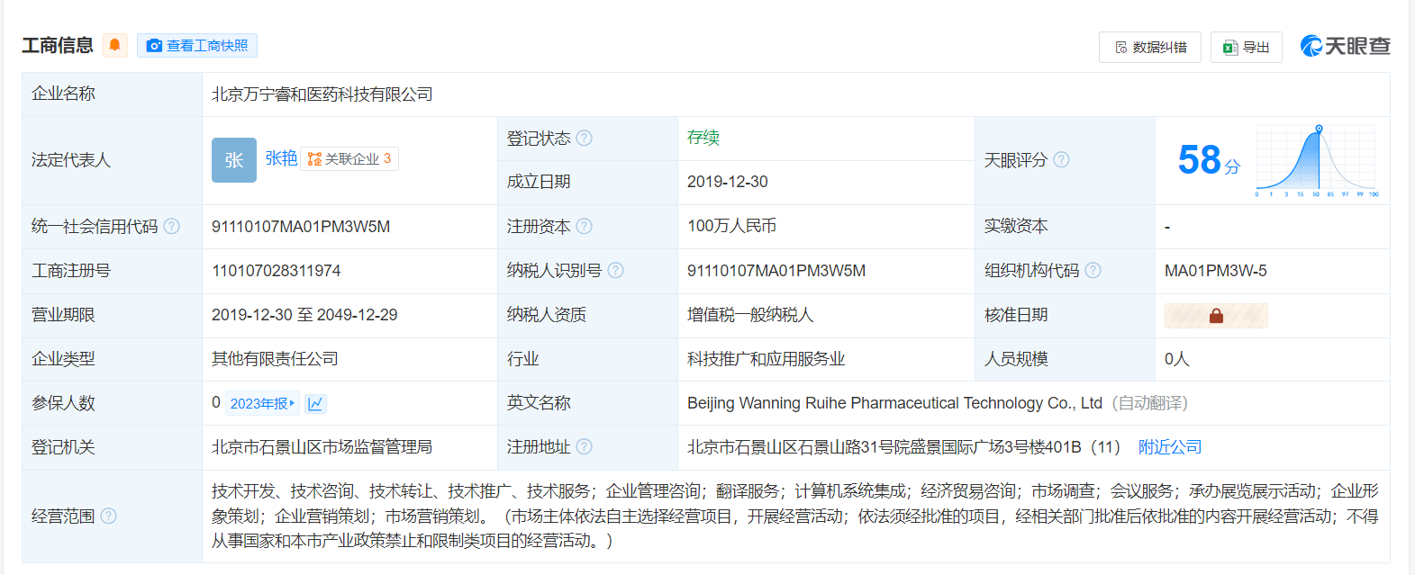Click help icon beside 注册地址

tap(585, 446)
